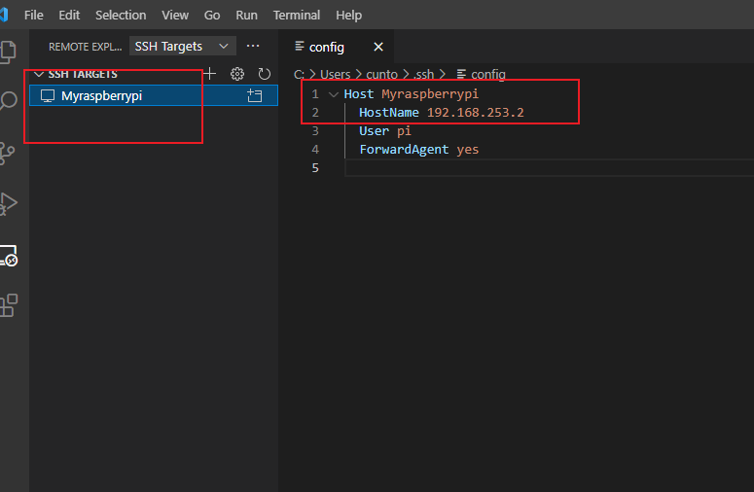The image size is (754, 492).
Task: Click Users in the breadcrumb path
Action: coord(335,75)
